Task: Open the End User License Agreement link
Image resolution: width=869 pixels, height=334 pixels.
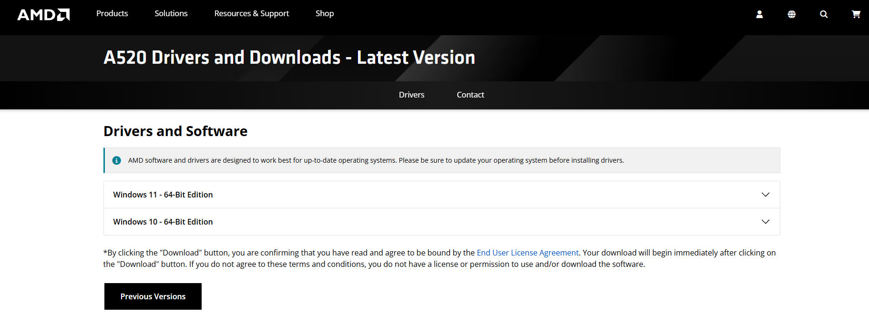Action: point(528,253)
